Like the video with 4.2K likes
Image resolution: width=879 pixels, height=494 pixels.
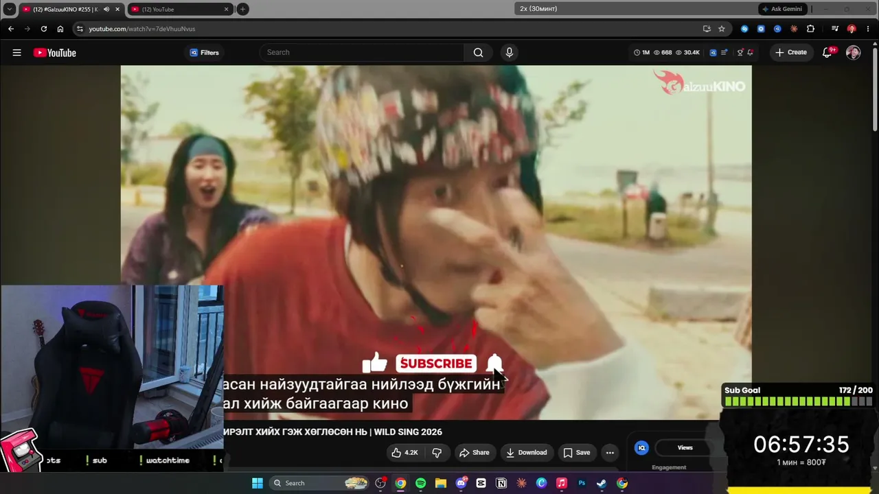pyautogui.click(x=404, y=453)
